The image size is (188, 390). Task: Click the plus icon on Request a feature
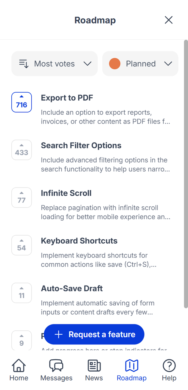pyautogui.click(x=59, y=334)
